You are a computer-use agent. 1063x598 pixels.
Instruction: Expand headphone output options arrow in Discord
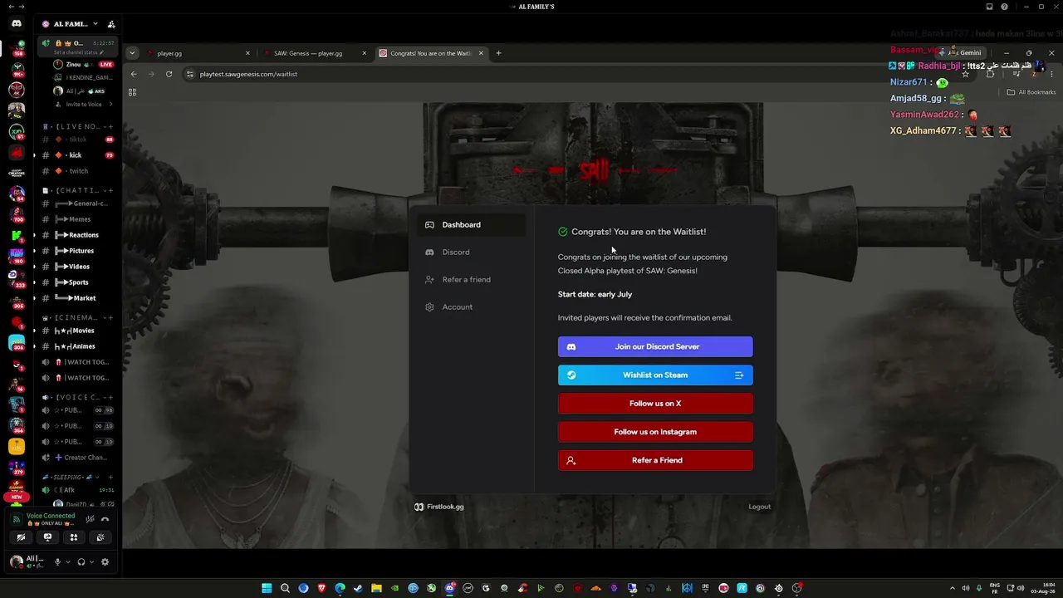pos(91,561)
